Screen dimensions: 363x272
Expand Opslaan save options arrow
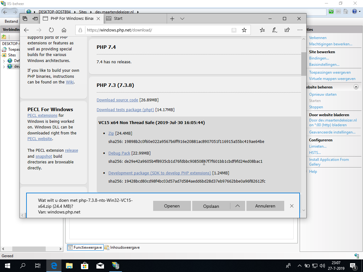238,206
